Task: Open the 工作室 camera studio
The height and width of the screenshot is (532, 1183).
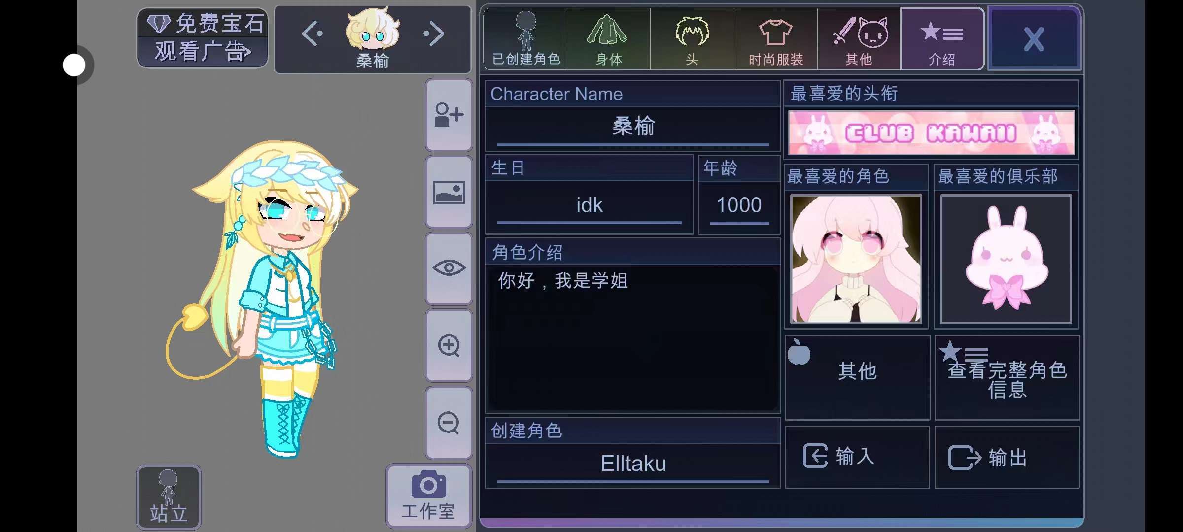Action: pos(428,496)
